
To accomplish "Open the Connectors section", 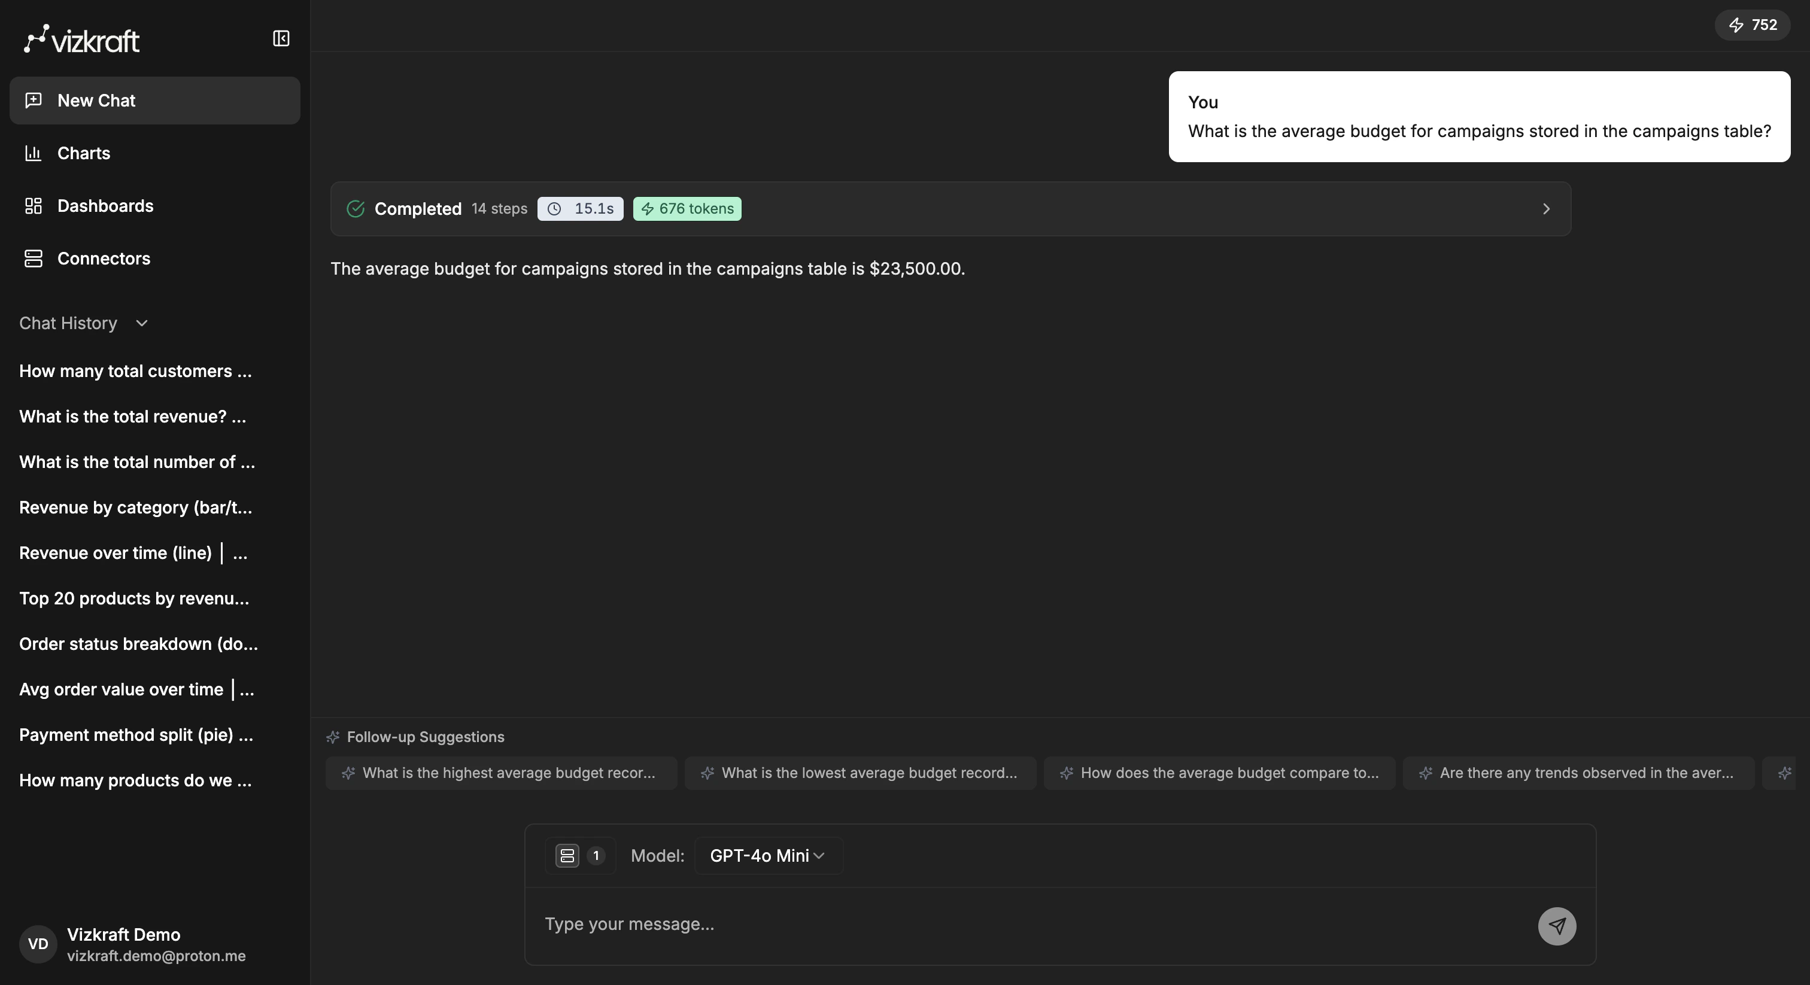I will click(x=104, y=258).
